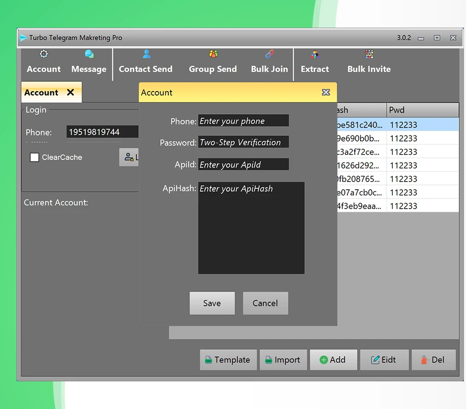The image size is (466, 409).
Task: Click the Save button in Account dialog
Action: 212,303
